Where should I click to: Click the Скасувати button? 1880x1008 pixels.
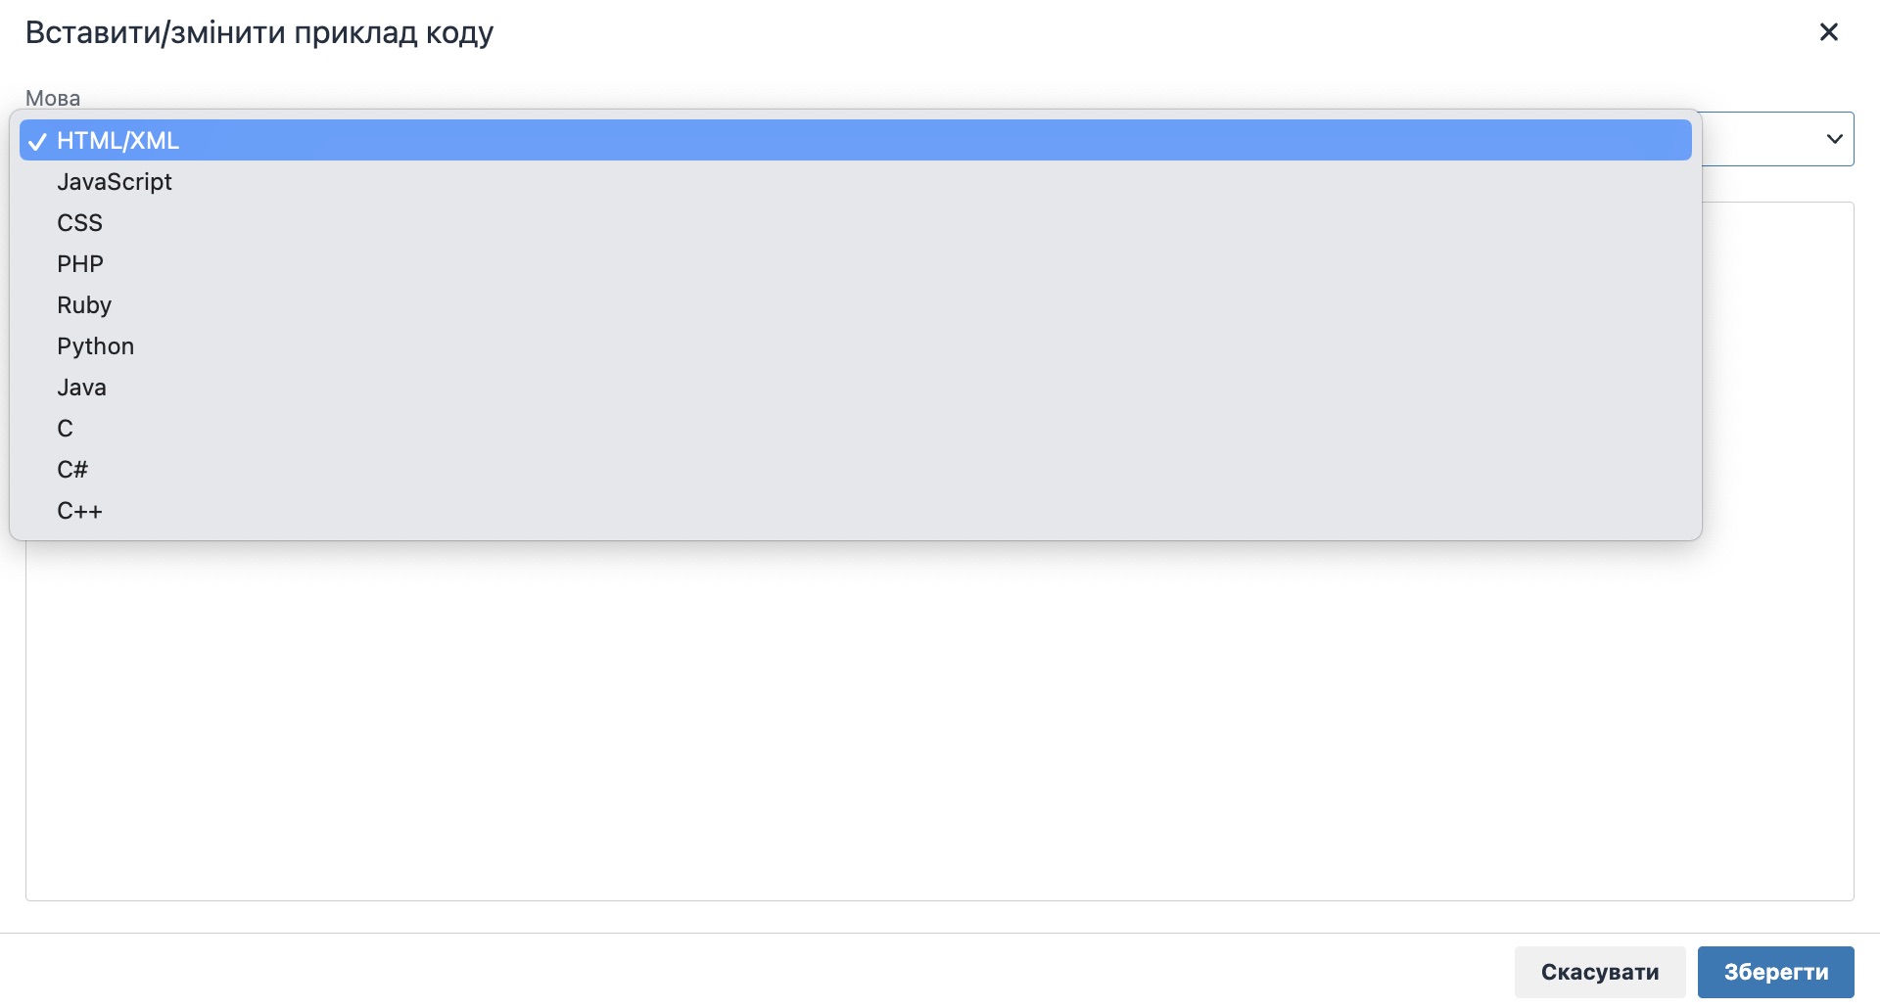point(1599,972)
